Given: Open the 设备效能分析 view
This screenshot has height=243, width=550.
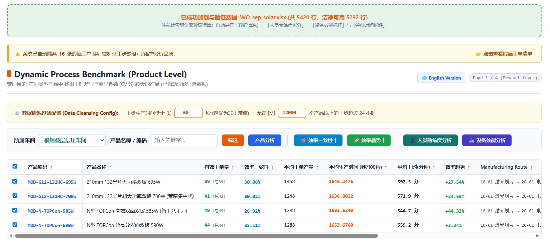Looking at the screenshot, I should point(487,140).
